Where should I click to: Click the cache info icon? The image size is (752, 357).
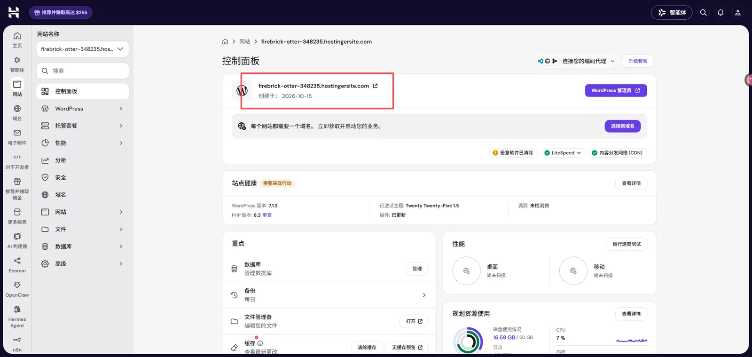tap(260, 343)
